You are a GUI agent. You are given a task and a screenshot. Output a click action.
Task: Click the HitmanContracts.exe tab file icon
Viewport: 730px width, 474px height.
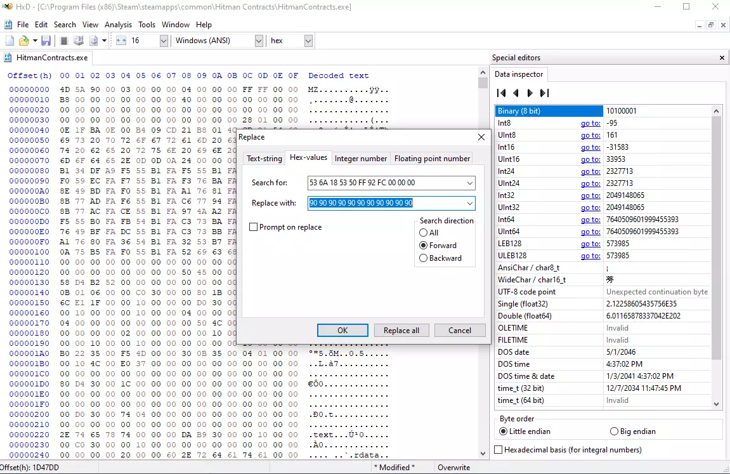point(8,58)
